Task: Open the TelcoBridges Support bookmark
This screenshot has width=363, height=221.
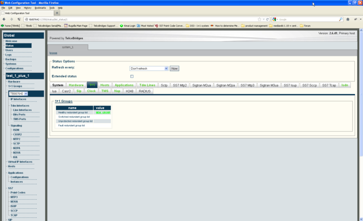Action: [103, 26]
